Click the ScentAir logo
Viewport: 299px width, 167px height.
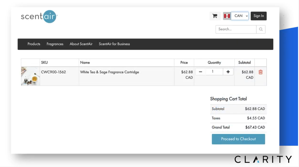[x=39, y=17]
